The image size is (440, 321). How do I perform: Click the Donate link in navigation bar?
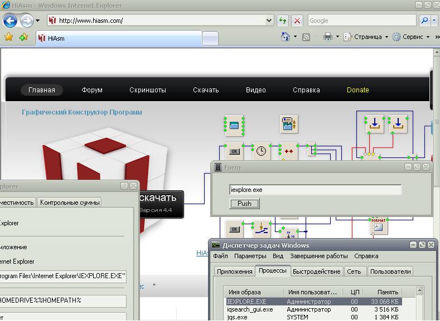click(x=357, y=90)
